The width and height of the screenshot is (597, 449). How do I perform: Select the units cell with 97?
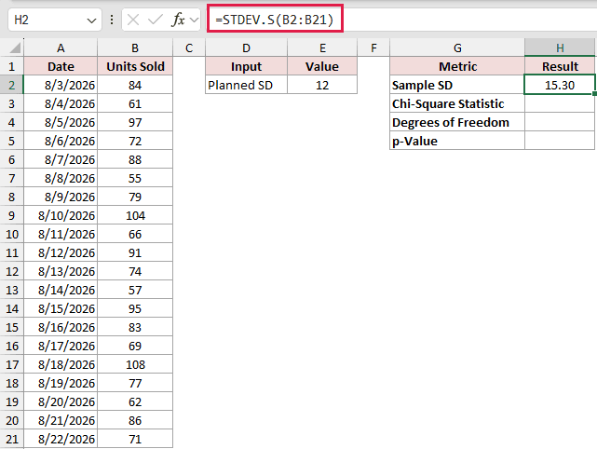(135, 122)
